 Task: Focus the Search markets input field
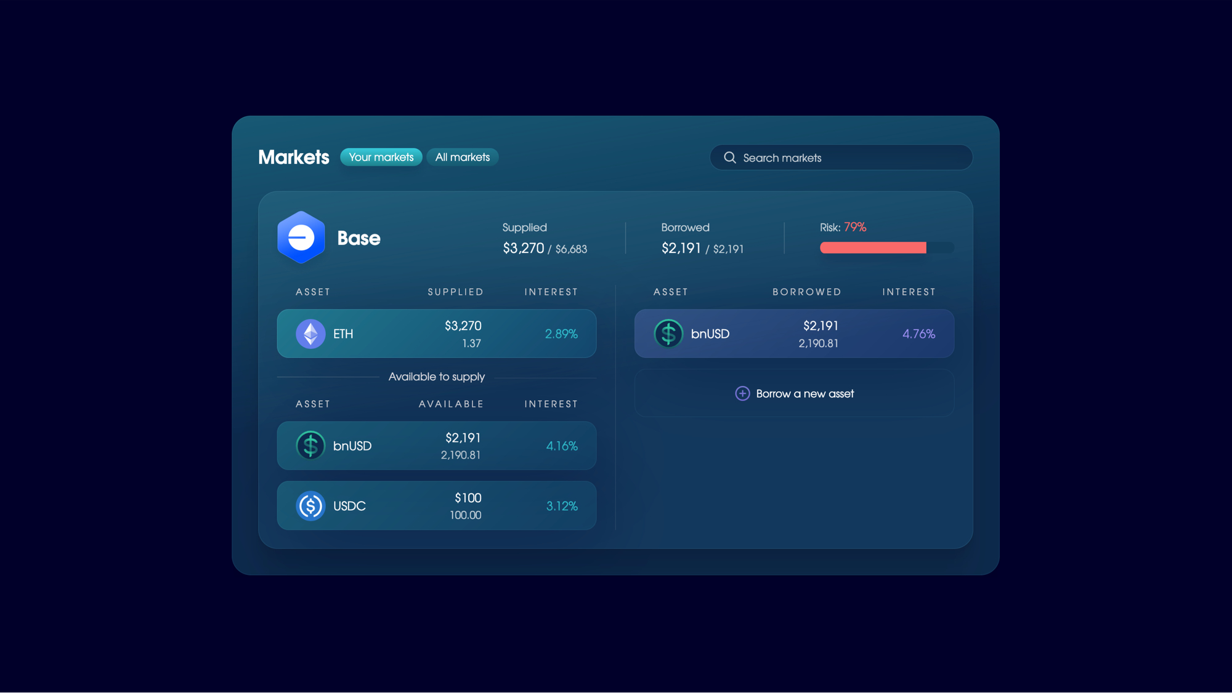coord(850,158)
